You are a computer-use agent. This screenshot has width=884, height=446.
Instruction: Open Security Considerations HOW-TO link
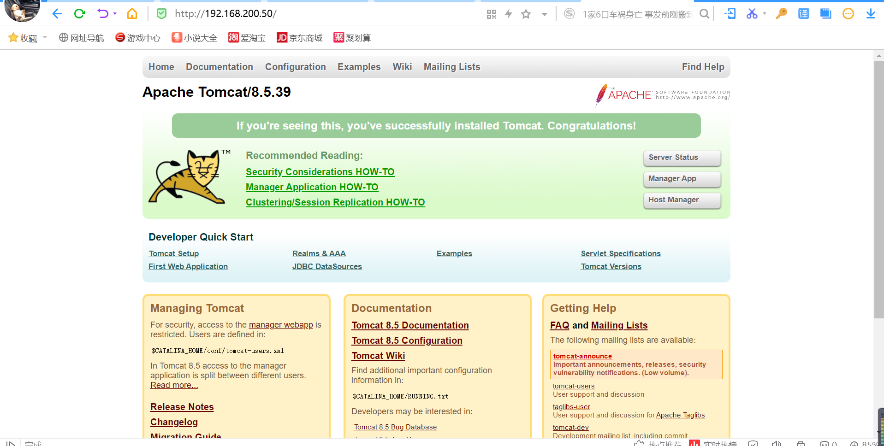pyautogui.click(x=320, y=172)
